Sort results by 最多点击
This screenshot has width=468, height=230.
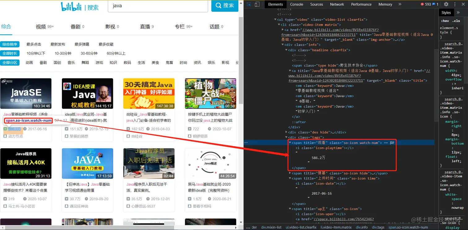tap(34, 44)
